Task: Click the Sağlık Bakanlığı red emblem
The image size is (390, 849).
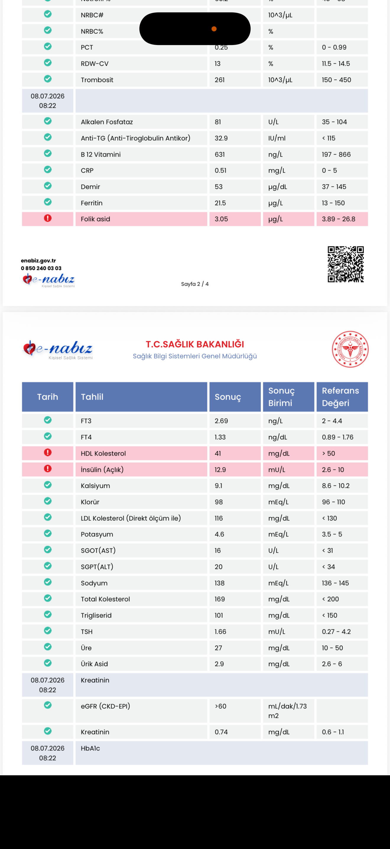Action: (x=350, y=349)
